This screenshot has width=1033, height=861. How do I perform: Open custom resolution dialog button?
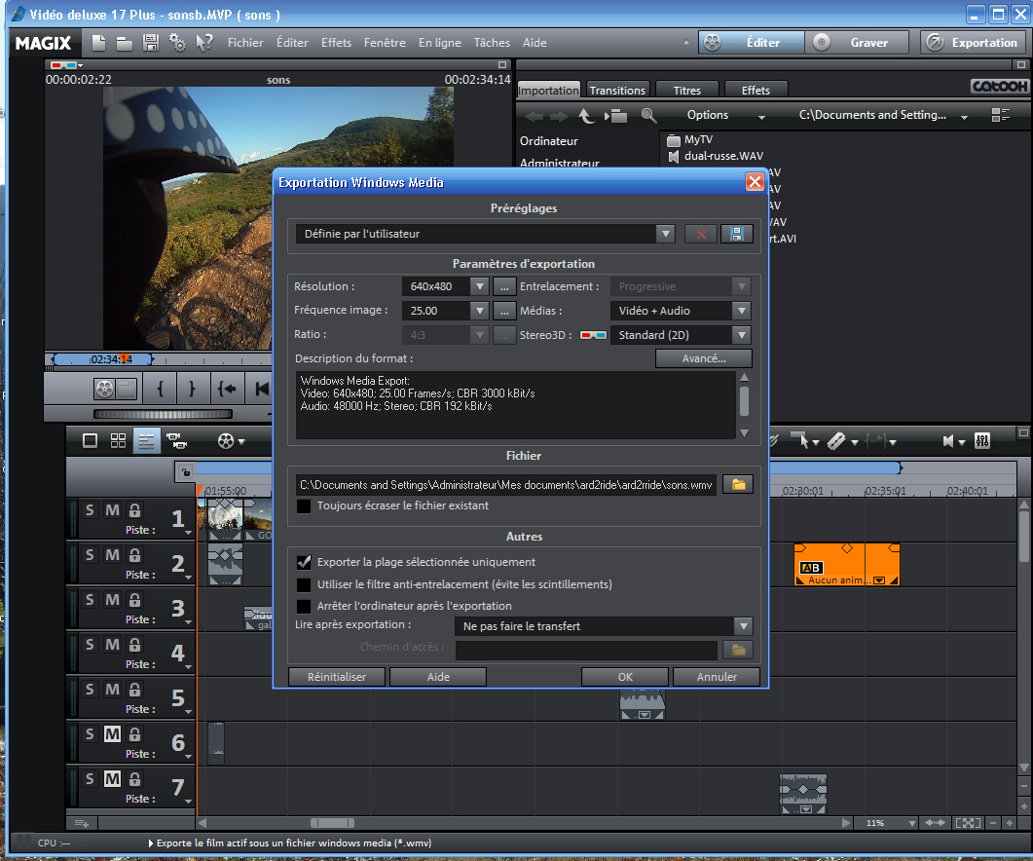coord(504,286)
